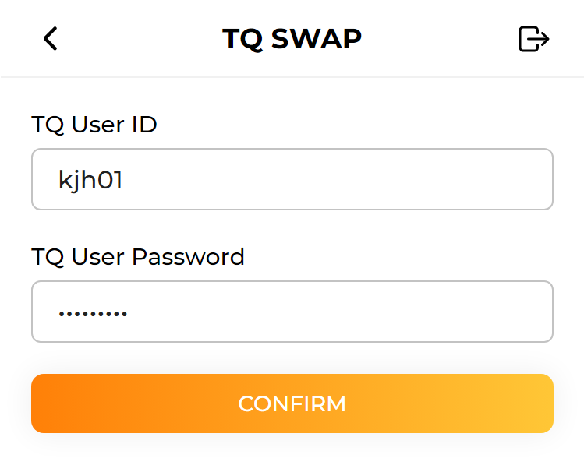Click the back arrow icon
Viewport: 584px width, 458px height.
click(x=51, y=38)
